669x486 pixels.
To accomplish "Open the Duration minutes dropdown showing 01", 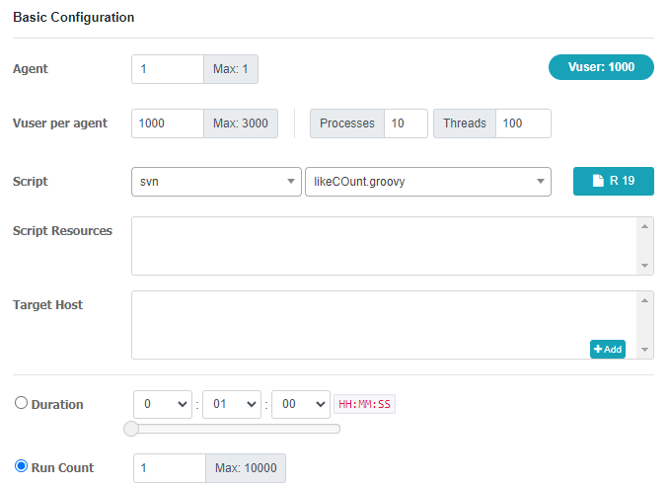I will [x=232, y=404].
